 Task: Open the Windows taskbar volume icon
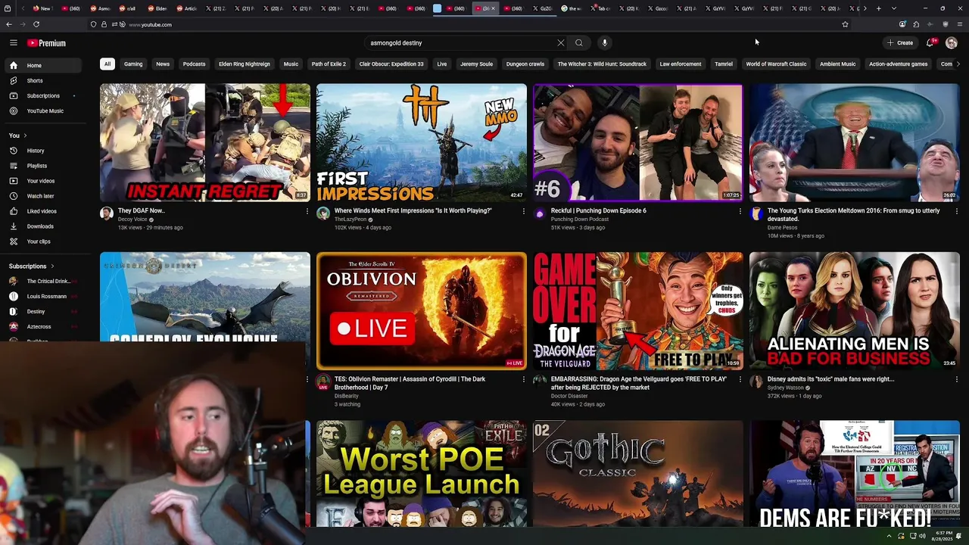coord(922,536)
